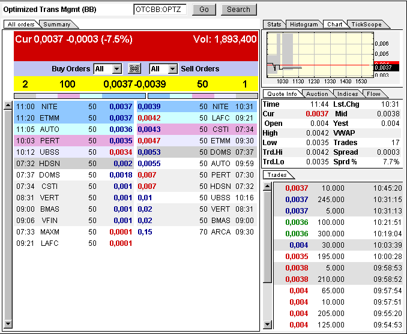Open the Indices tab
407x334 pixels.
348,94
